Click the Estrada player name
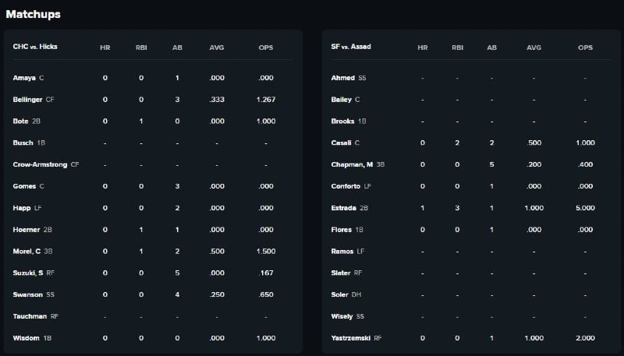 [343, 208]
